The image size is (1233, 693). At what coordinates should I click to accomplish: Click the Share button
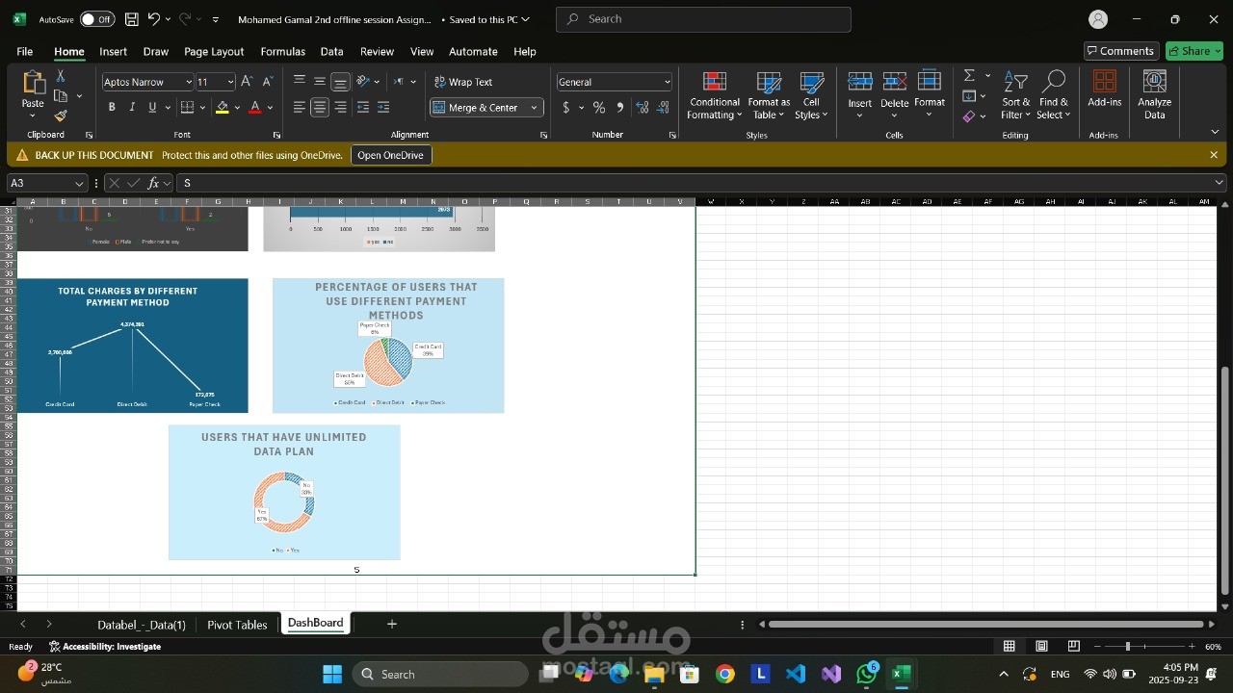click(x=1194, y=51)
